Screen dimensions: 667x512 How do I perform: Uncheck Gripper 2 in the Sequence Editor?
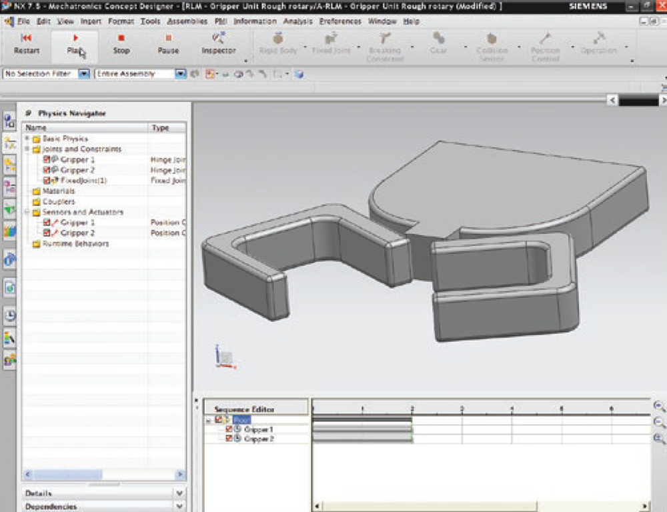[229, 437]
